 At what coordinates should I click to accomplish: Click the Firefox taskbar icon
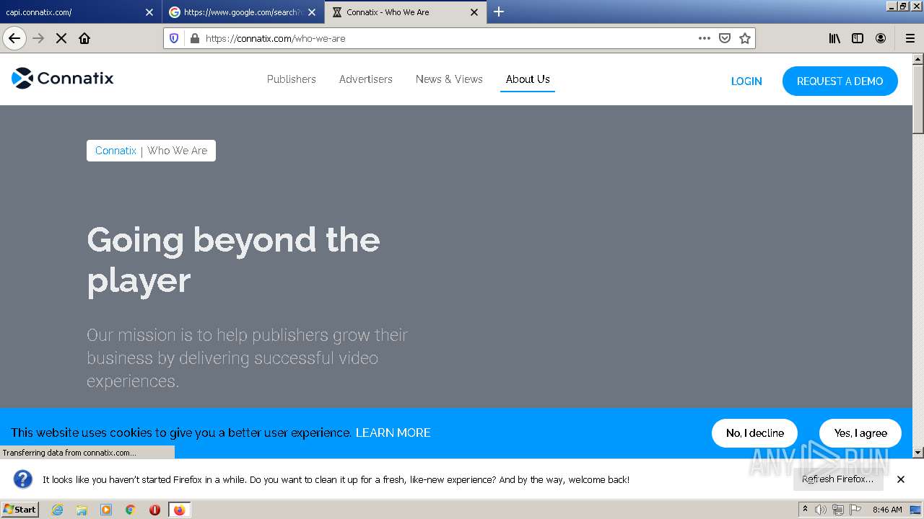pos(179,510)
